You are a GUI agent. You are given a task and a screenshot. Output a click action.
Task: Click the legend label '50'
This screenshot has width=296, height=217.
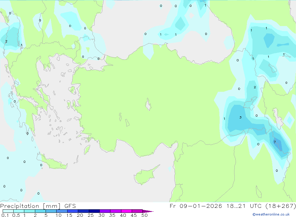pos(144,215)
